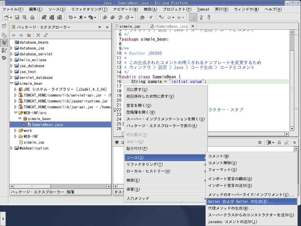Open the Debug dropdown arrow in the toolbar
301x226 pixels.
coord(75,18)
